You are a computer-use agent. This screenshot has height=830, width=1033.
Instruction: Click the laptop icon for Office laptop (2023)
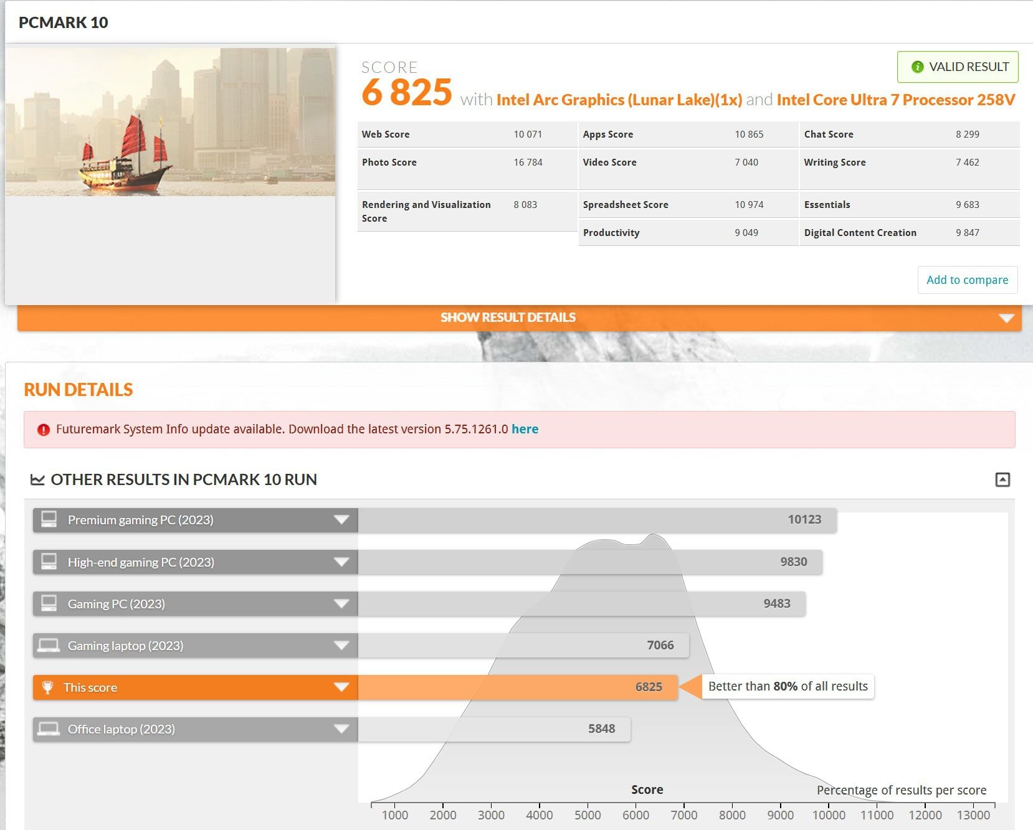point(49,729)
